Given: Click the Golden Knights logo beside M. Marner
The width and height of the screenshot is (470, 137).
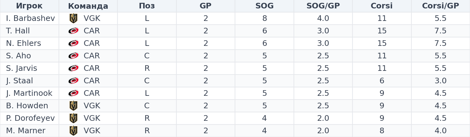Looking at the screenshot, I should (x=73, y=131).
